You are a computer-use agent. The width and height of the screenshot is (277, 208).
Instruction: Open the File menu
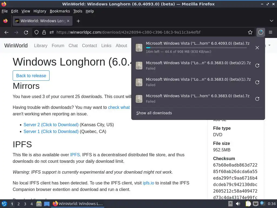click(5, 11)
